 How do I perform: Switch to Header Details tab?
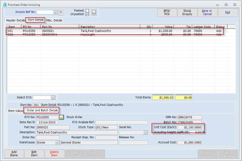point(15,20)
